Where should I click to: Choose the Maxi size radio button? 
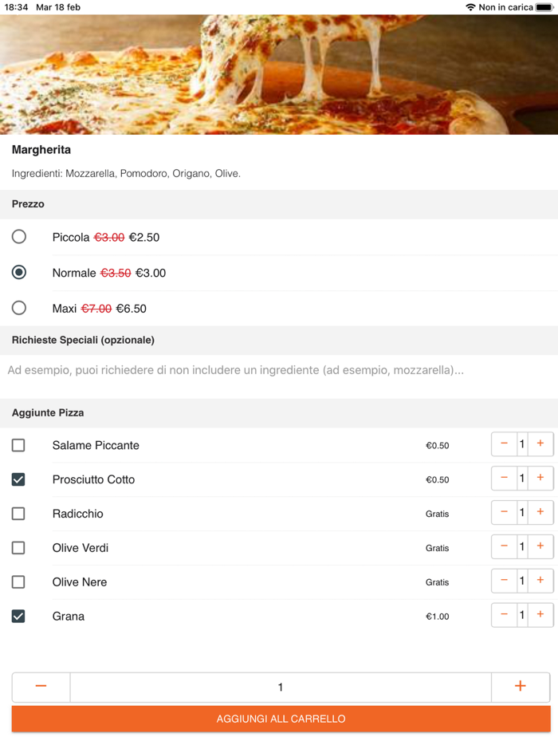tap(19, 308)
